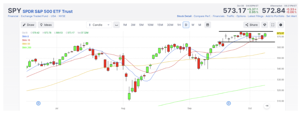Viewport: 301px width, 113px height.
Task: Click the Exchange Traded Fund link
Action: (35, 16)
